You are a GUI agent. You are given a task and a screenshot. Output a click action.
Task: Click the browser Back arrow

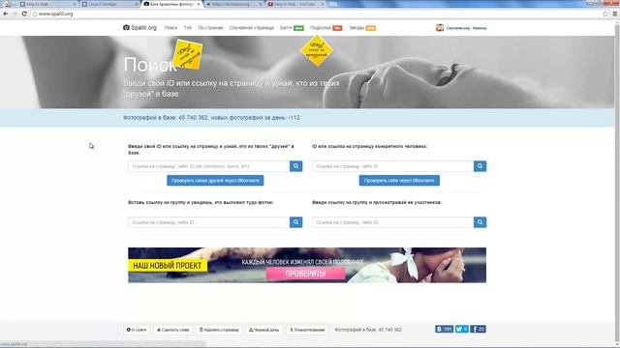[6, 14]
